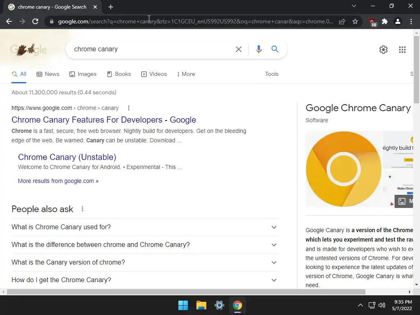
Task: Open the Google apps grid
Action: (402, 50)
